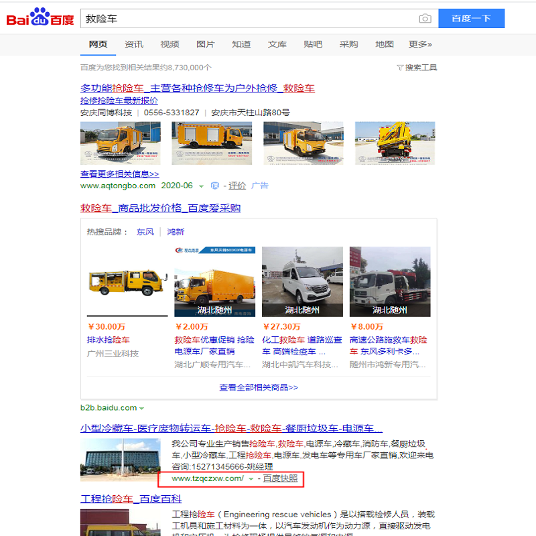Click 查看全部相关商品>> link
Image resolution: width=536 pixels, height=536 pixels.
[x=259, y=387]
